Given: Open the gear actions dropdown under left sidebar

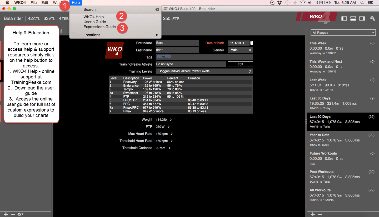Looking at the screenshot, I should tap(20, 214).
